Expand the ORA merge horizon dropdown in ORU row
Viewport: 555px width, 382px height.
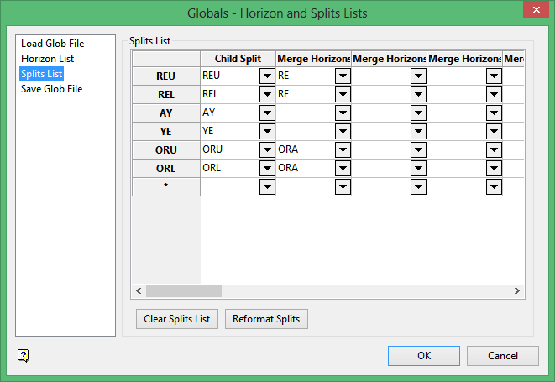[343, 150]
